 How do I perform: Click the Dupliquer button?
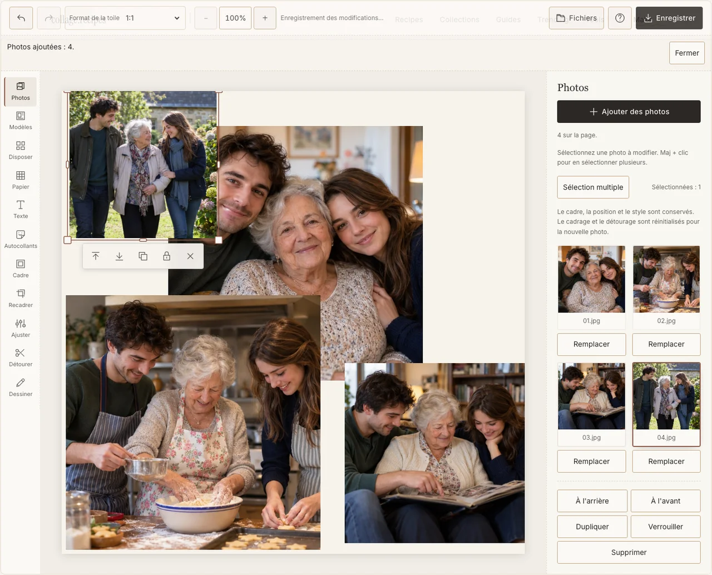point(592,527)
